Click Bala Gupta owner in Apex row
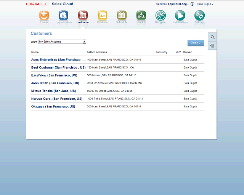This screenshot has height=195, width=244. click(x=190, y=60)
